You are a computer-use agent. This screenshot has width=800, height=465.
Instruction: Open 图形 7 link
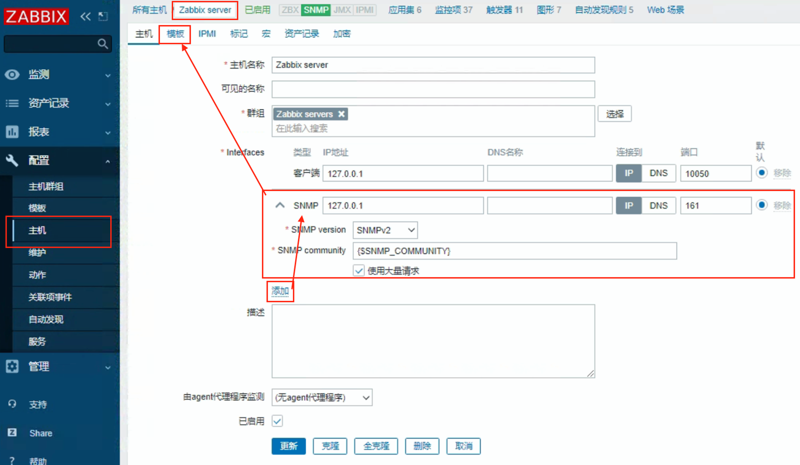(548, 10)
